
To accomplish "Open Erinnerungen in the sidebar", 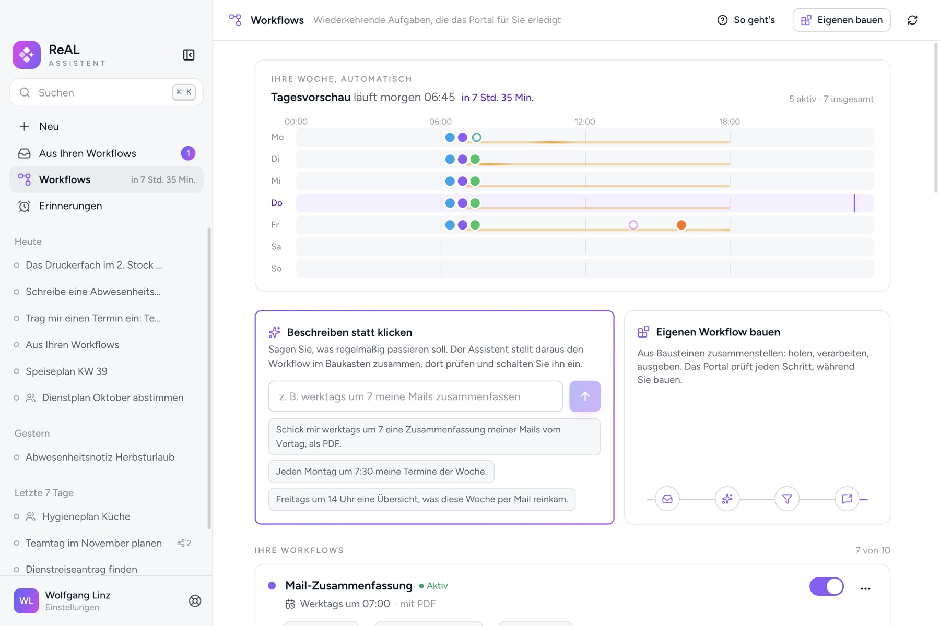I will [x=107, y=206].
